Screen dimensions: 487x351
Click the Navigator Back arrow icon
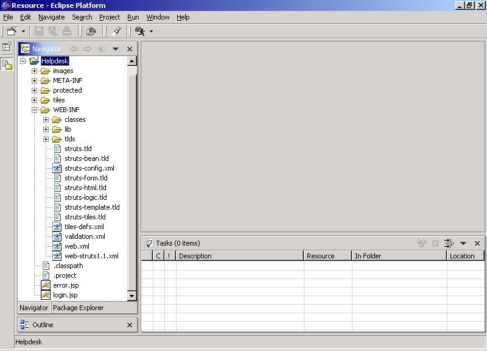74,49
